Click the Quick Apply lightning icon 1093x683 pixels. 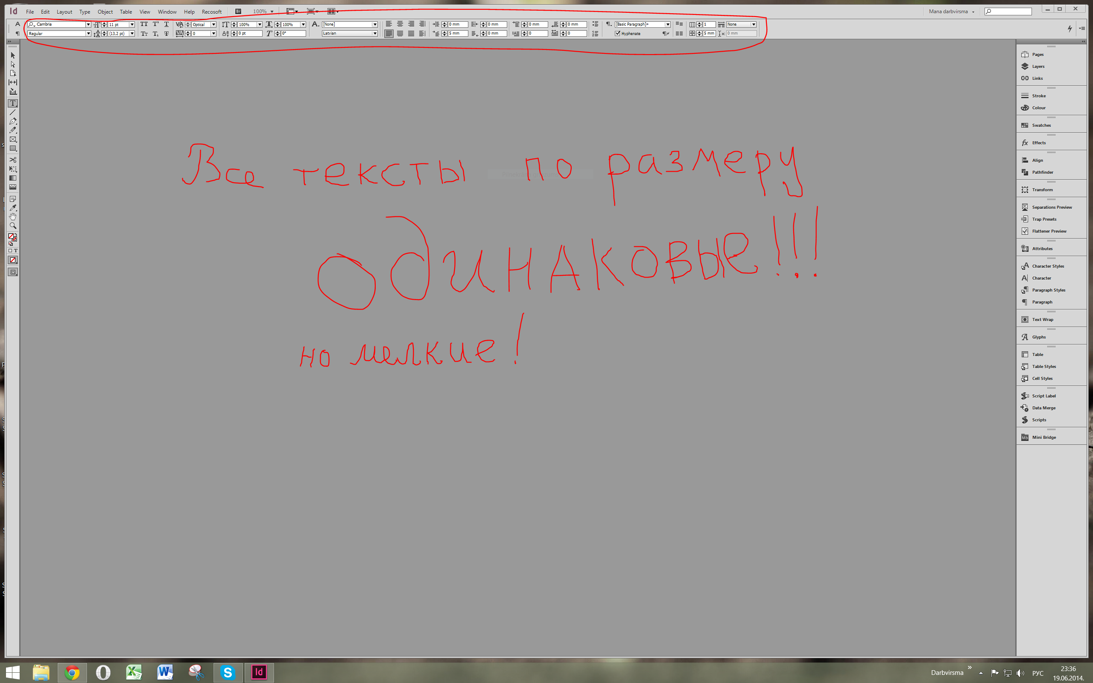(x=1070, y=29)
